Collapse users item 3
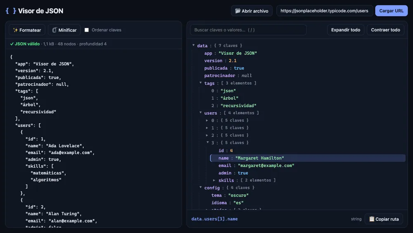 [x=208, y=142]
